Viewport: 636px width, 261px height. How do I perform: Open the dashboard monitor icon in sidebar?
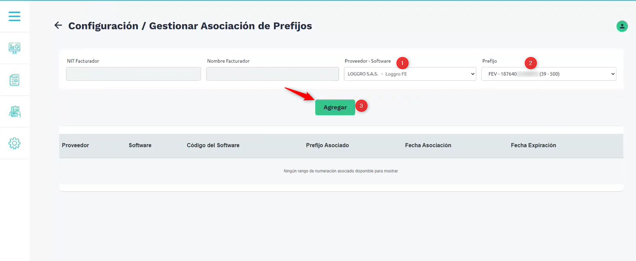coord(14,48)
